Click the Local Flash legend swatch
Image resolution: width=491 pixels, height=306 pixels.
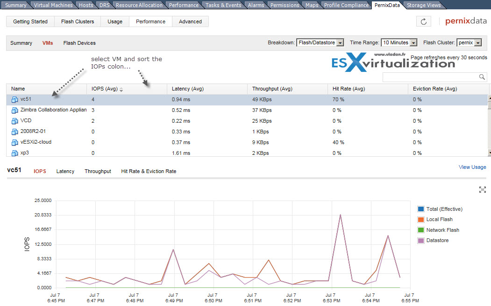coord(421,219)
